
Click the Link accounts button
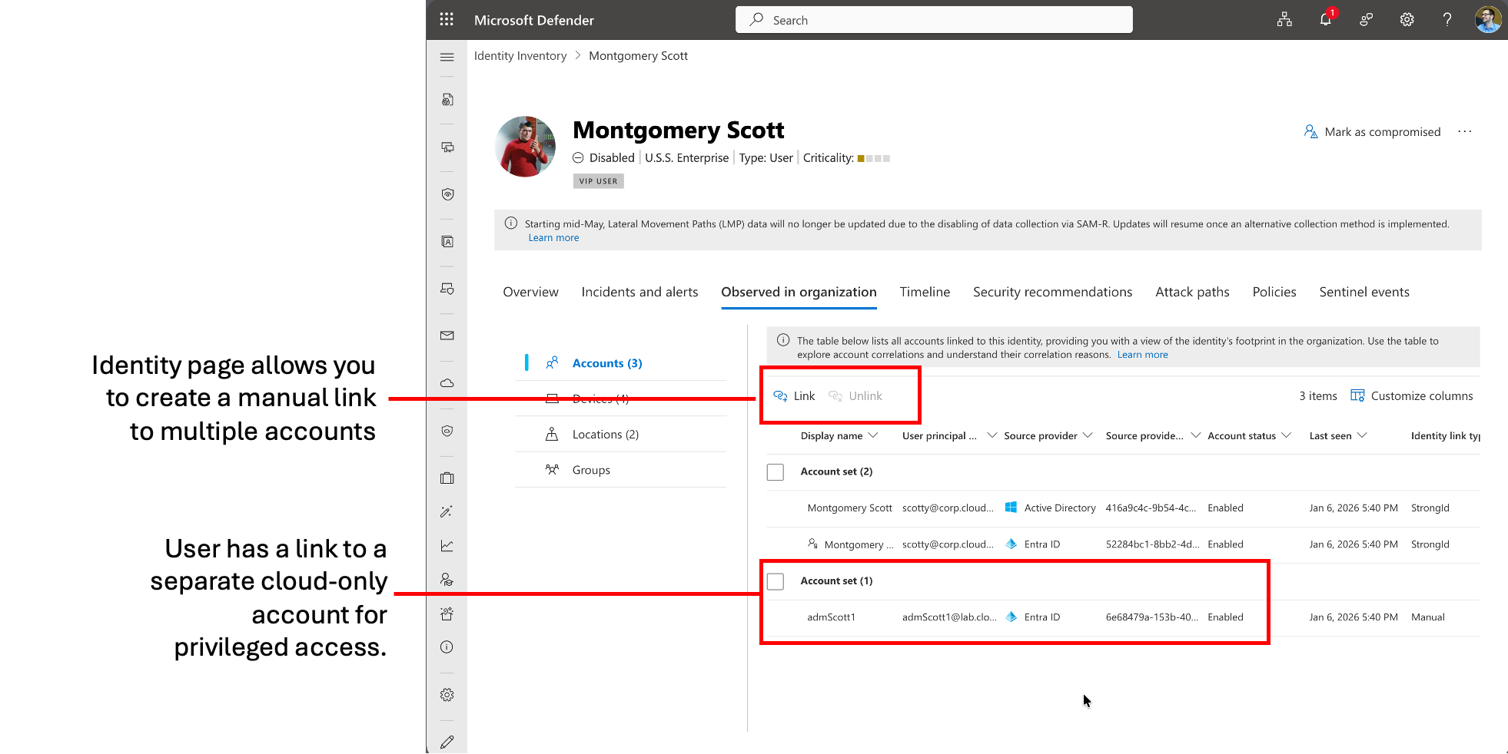[x=795, y=396]
